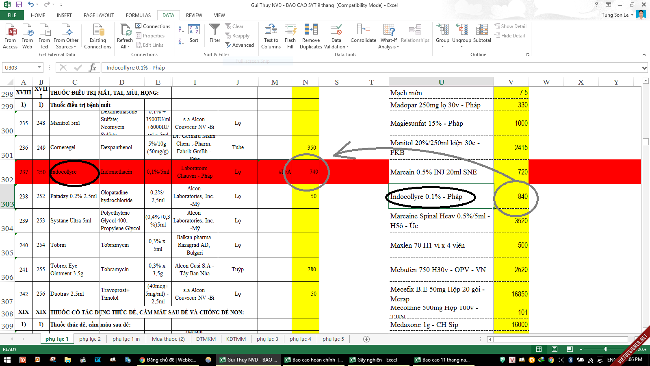Screen dimensions: 650x366
Task: Click Show Detail in Outline group
Action: click(510, 26)
